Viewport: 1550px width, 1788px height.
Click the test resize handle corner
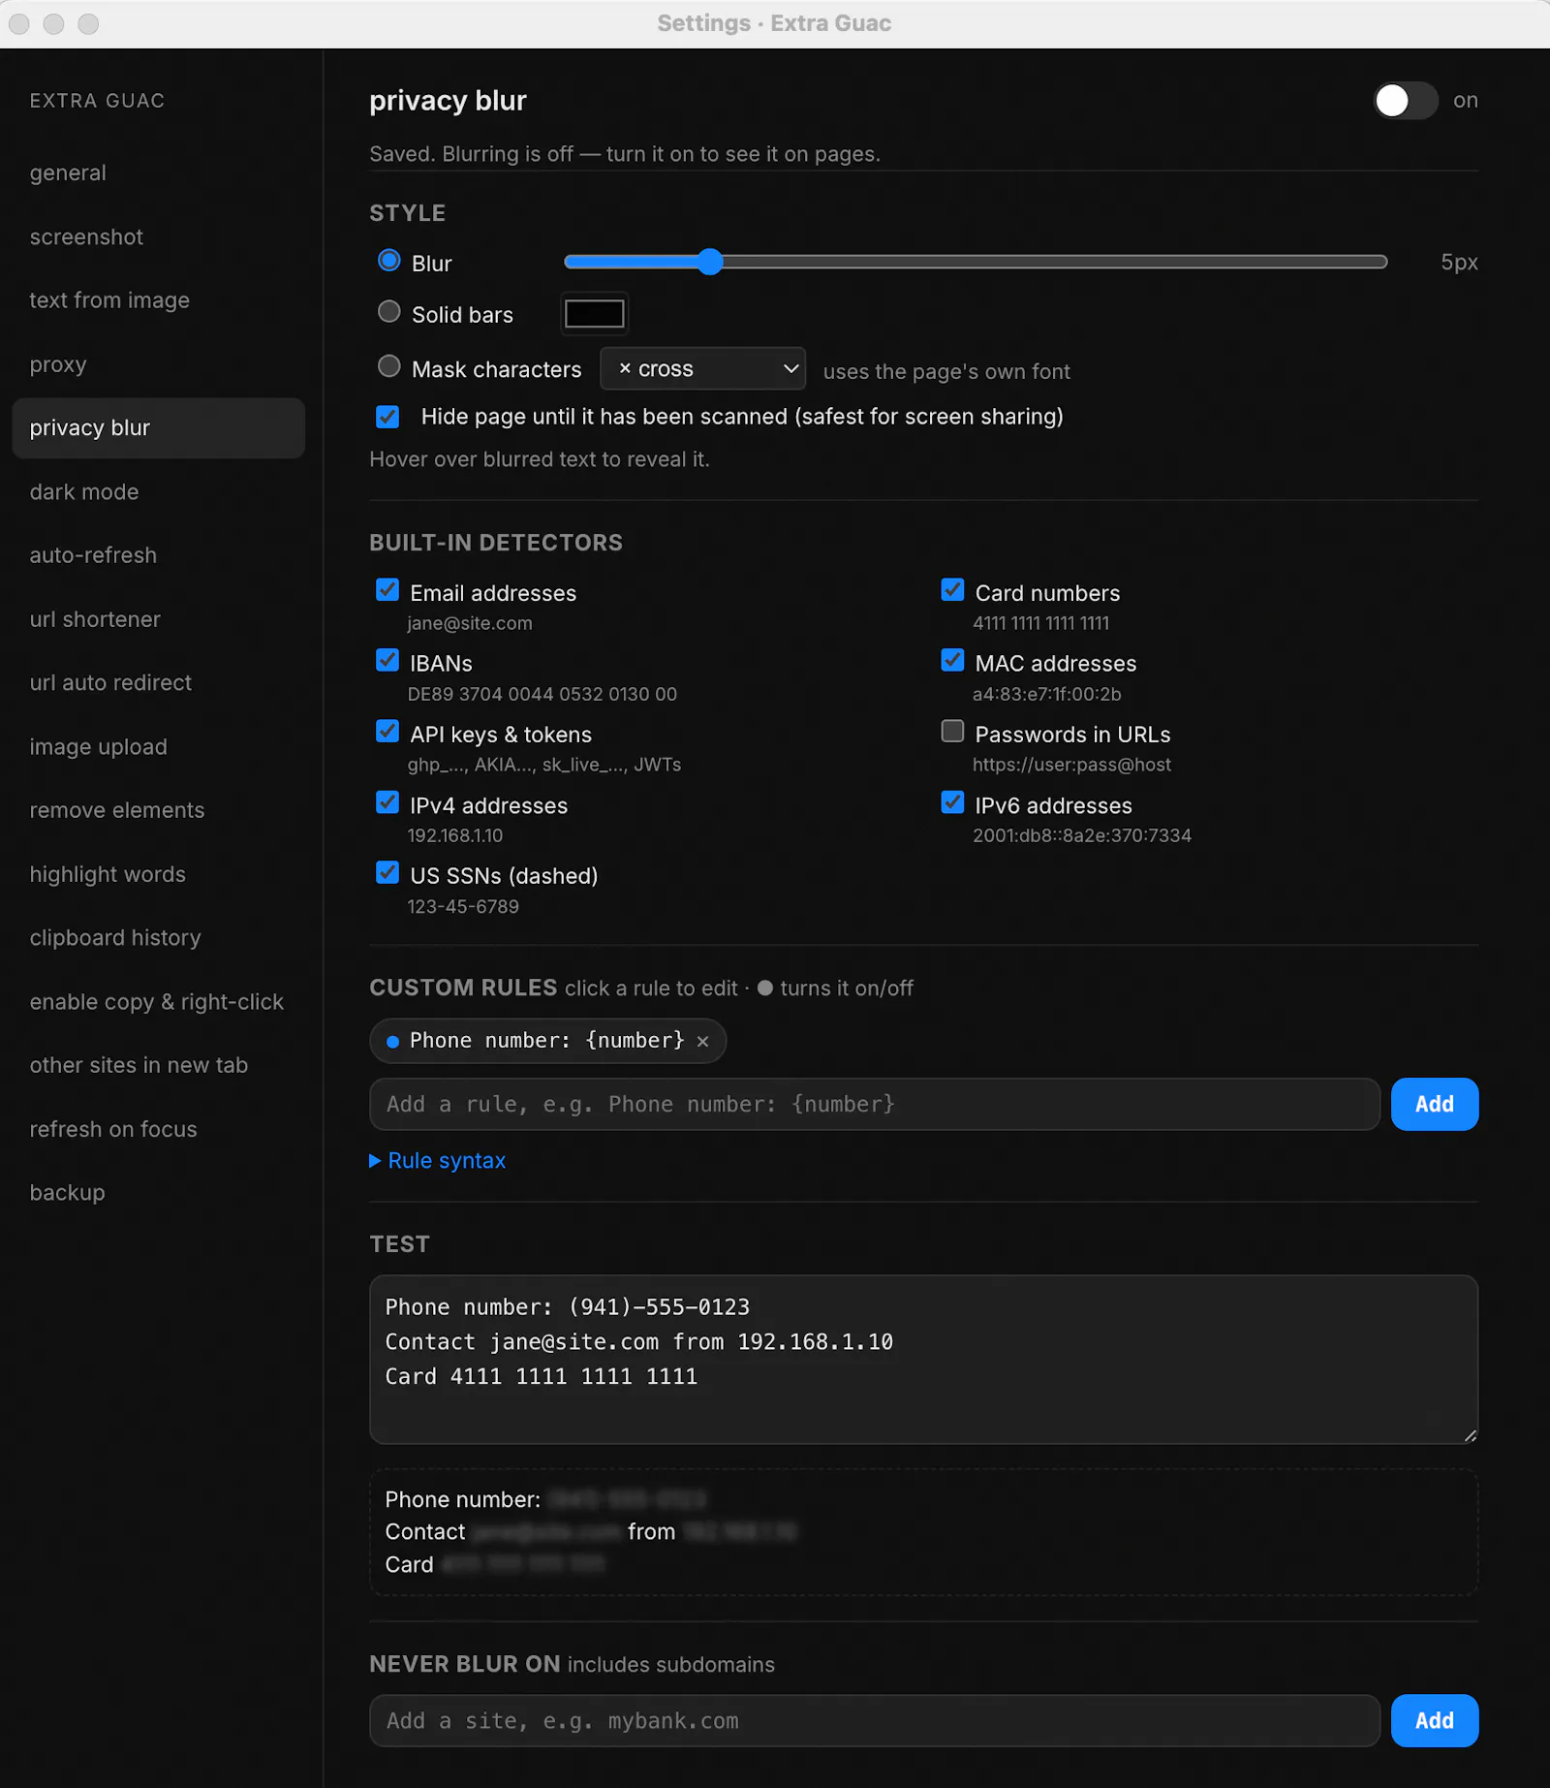[1470, 1435]
